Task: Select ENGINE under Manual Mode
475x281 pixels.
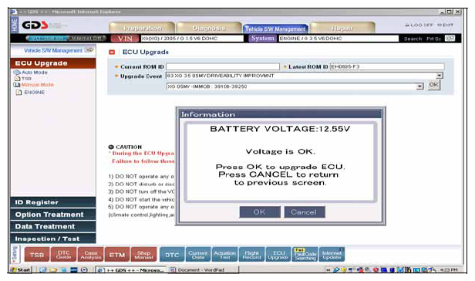Action: [x=34, y=92]
